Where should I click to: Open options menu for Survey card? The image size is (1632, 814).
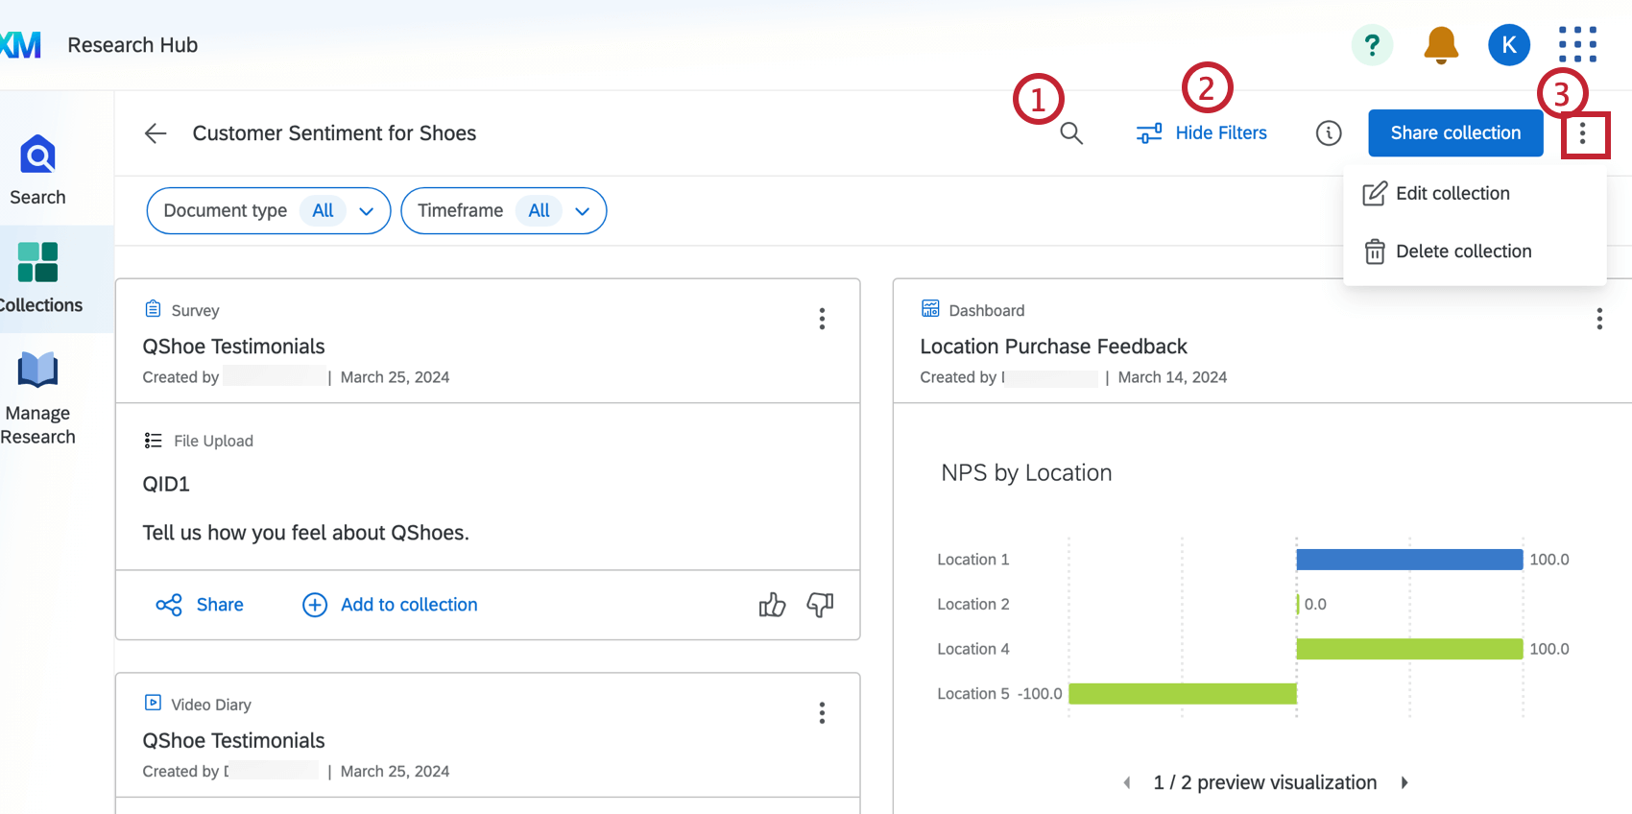[x=822, y=319]
